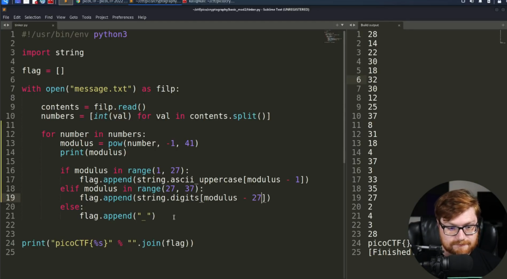The image size is (507, 279).
Task: Click the lock screen tray icon
Action: pyautogui.click(x=499, y=1)
